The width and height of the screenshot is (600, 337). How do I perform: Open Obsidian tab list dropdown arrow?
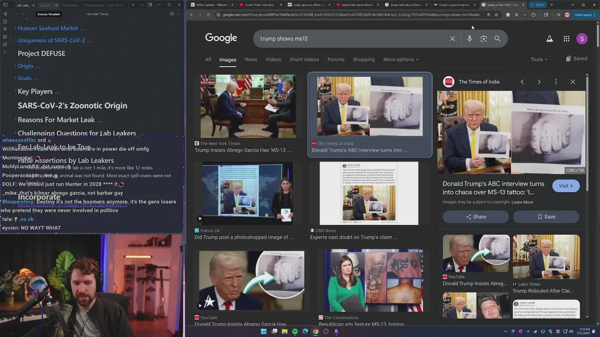point(141,5)
